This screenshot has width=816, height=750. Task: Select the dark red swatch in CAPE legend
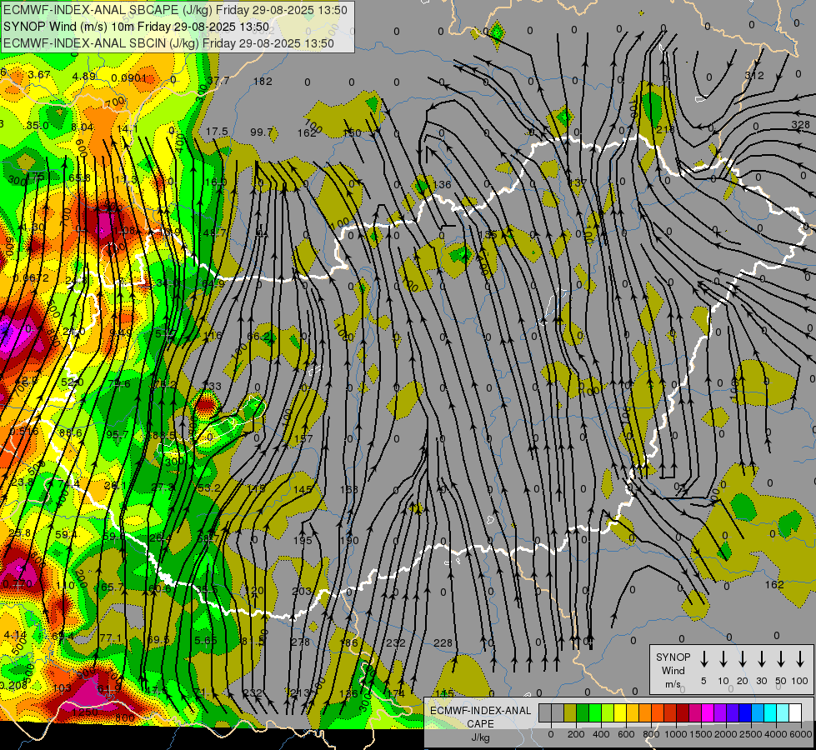point(683,712)
